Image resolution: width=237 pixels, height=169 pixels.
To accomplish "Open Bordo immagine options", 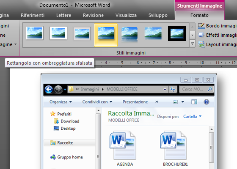I will pos(218,26).
